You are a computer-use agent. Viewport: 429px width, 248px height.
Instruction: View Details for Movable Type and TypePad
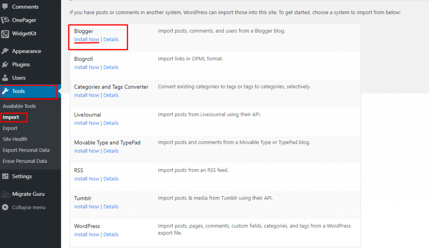click(x=111, y=151)
